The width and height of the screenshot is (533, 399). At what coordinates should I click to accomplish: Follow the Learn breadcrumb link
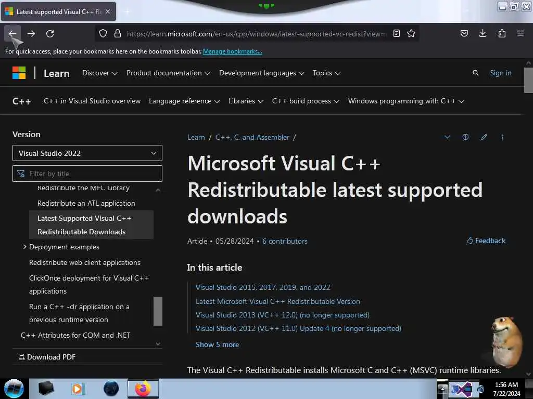coord(196,137)
